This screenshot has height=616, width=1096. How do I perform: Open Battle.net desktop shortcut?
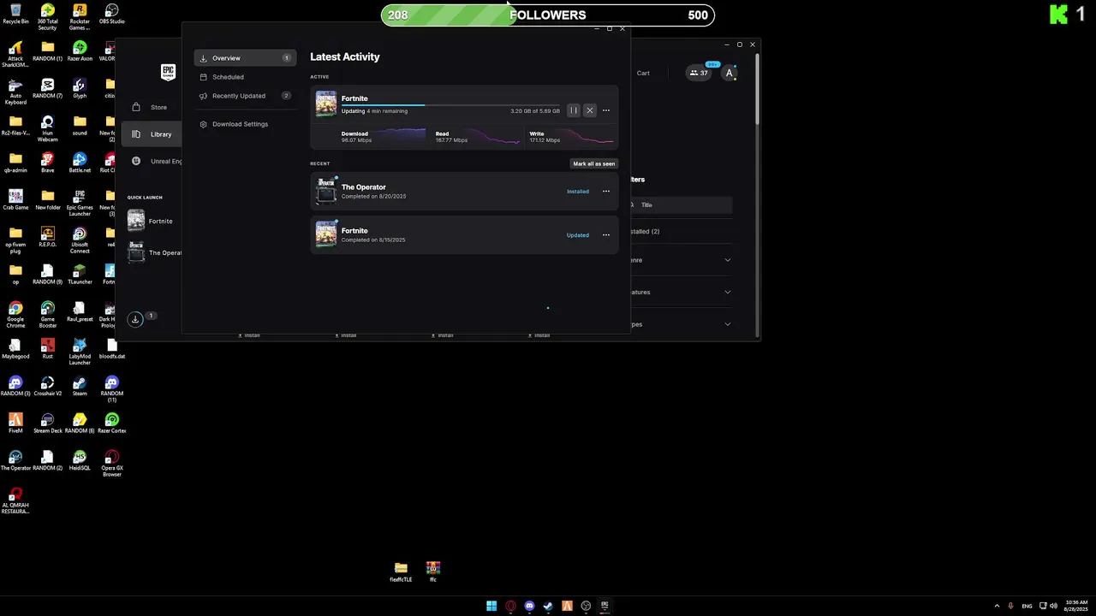[x=80, y=163]
